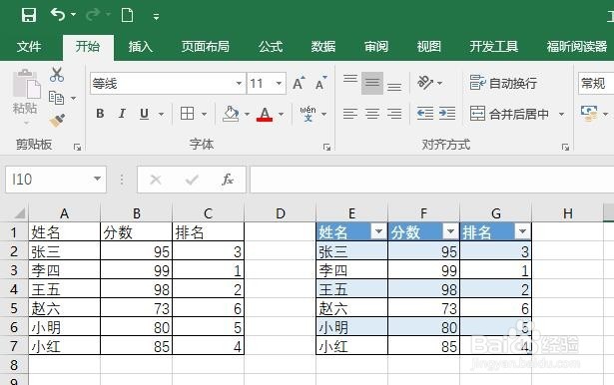Screen dimensions: 614x385
Task: Click the accounting number format icon
Action: (589, 114)
